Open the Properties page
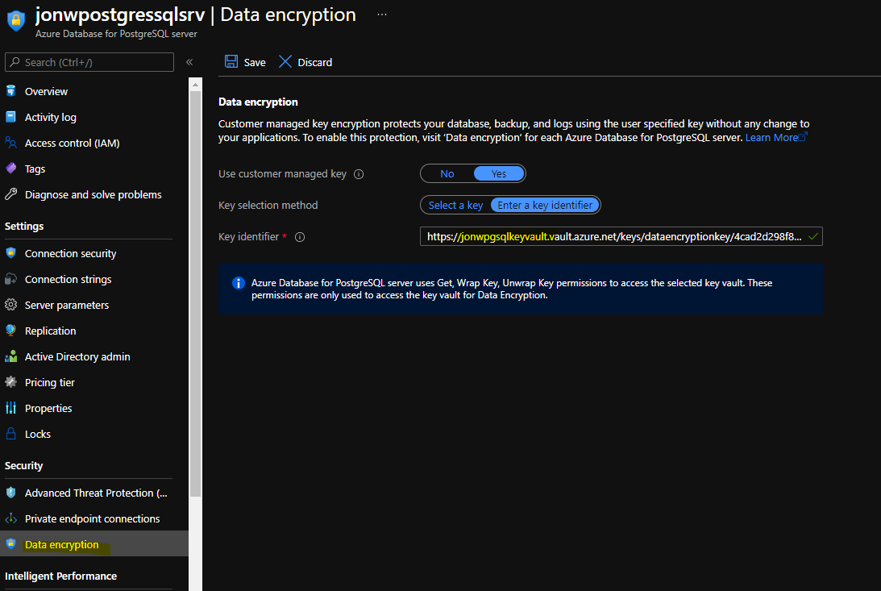This screenshot has width=881, height=591. pos(48,409)
